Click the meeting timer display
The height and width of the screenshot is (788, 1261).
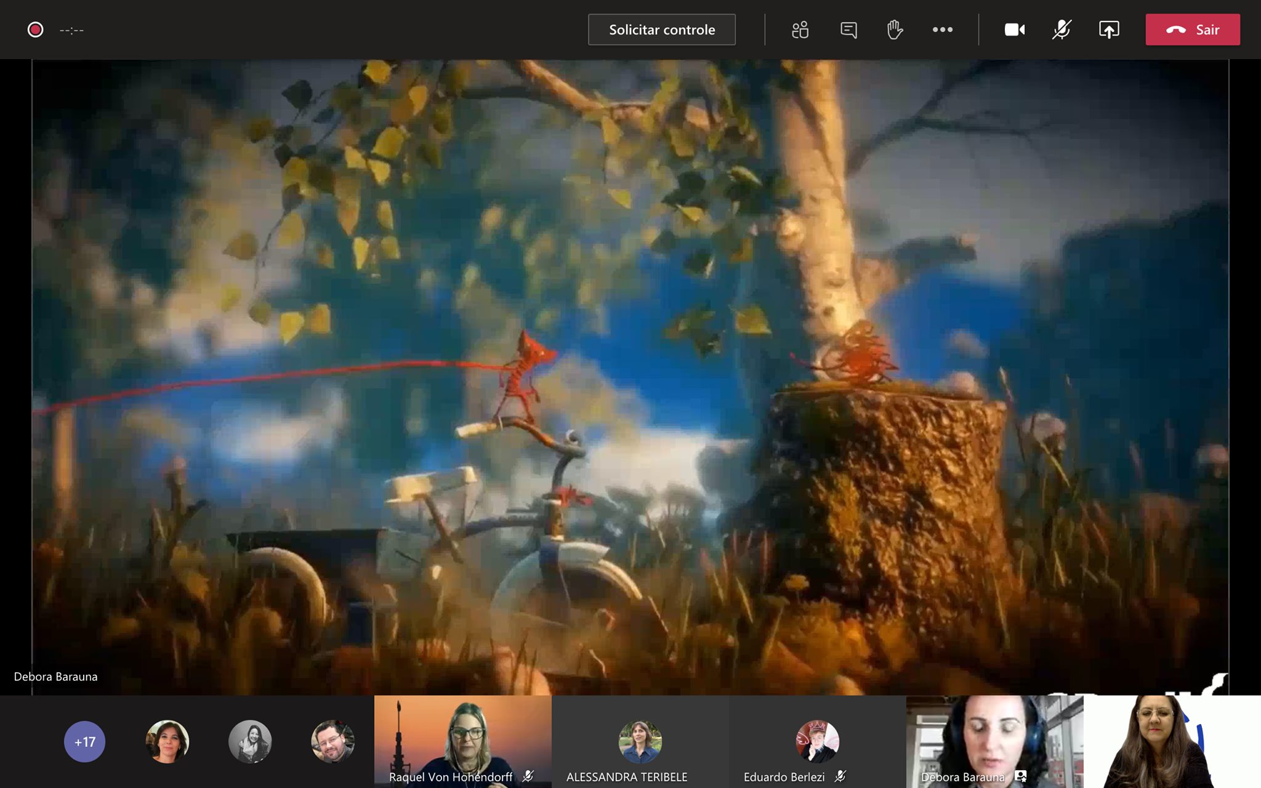(x=71, y=30)
